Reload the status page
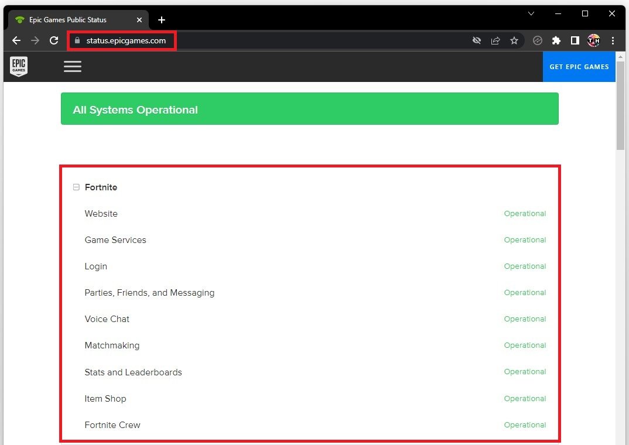 coord(54,40)
